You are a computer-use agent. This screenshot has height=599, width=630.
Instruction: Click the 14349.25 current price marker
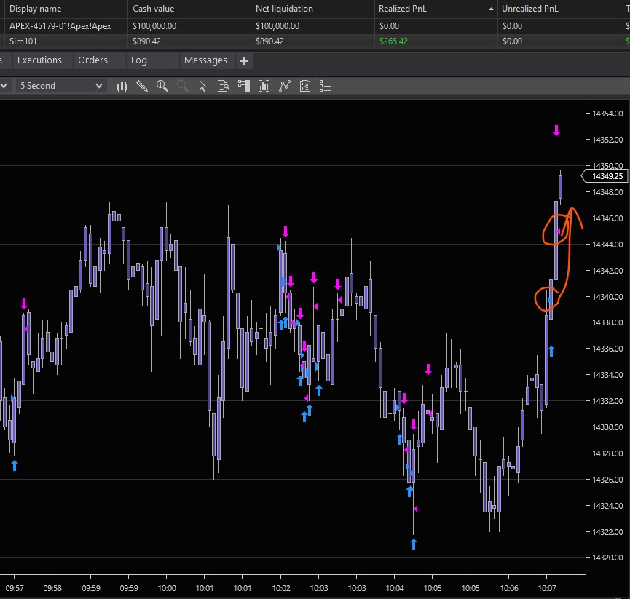pos(606,176)
